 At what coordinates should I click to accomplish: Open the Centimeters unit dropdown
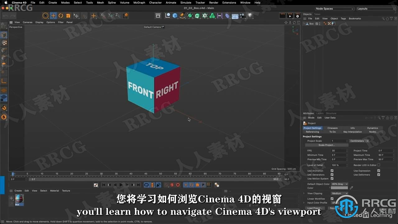[x=359, y=141]
